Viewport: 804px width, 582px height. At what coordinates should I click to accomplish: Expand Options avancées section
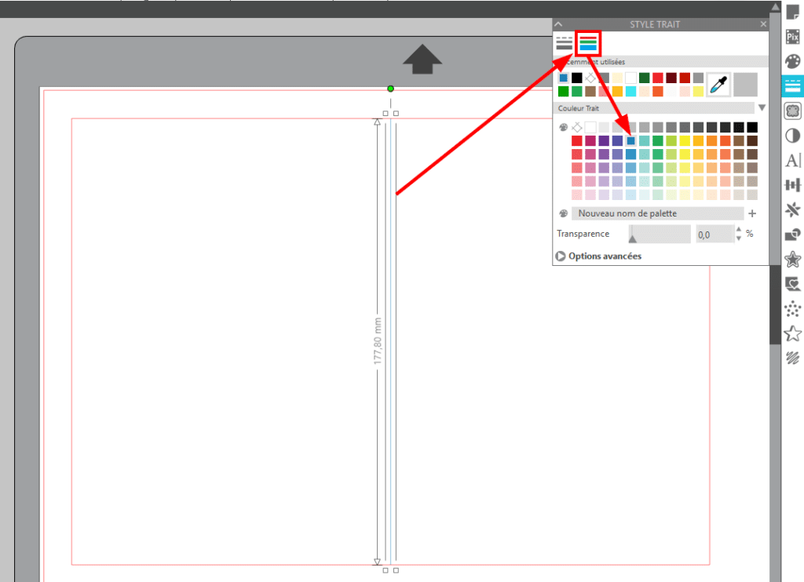point(598,256)
